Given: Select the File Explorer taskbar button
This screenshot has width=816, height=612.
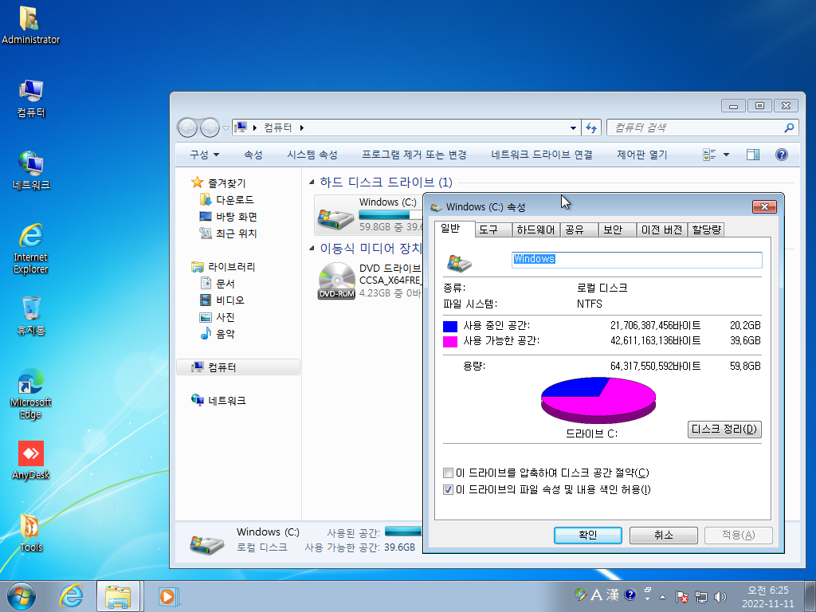Looking at the screenshot, I should (118, 596).
